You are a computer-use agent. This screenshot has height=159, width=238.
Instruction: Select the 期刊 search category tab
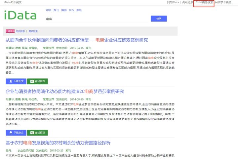(x=56, y=10)
